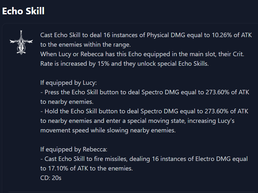Click the 'unlock special Echo Skills' phrase
This screenshot has height=193, width=258.
point(173,64)
